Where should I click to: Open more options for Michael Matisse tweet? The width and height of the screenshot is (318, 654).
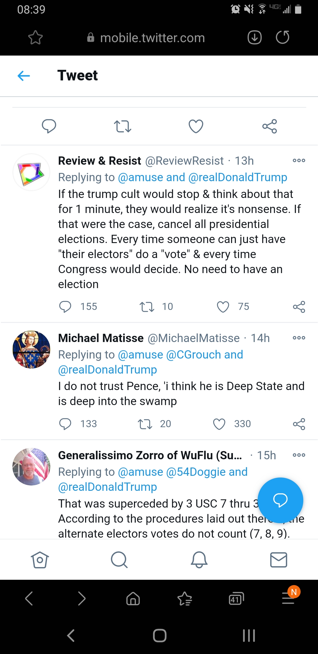click(299, 338)
